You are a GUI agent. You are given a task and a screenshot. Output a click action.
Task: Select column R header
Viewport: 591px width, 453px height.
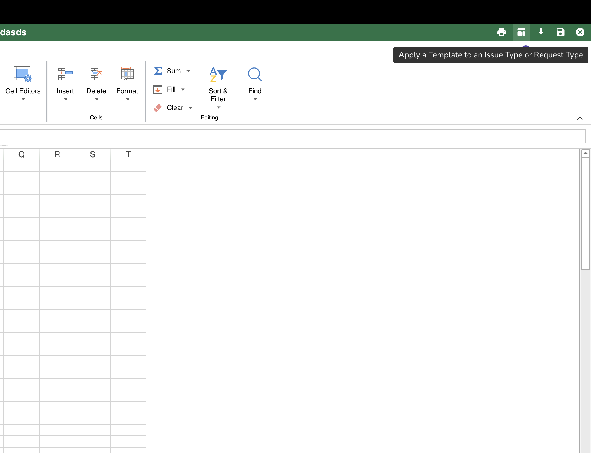pyautogui.click(x=57, y=154)
